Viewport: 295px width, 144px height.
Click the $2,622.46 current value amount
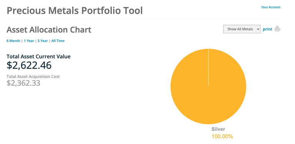tap(29, 65)
